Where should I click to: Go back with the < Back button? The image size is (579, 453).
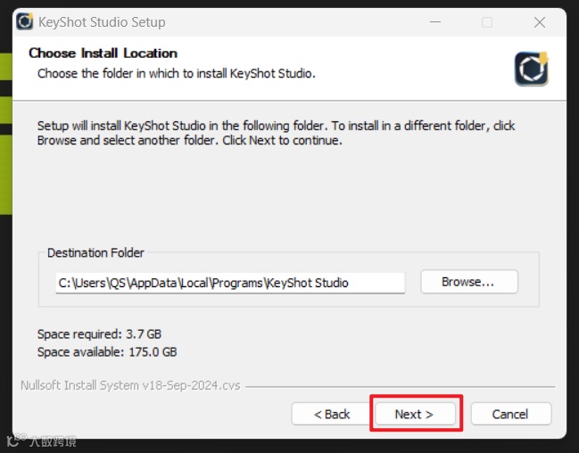point(332,414)
